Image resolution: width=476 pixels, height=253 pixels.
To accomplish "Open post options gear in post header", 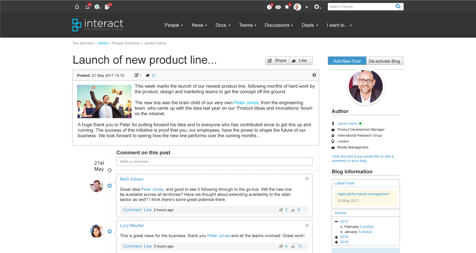I will [x=314, y=75].
